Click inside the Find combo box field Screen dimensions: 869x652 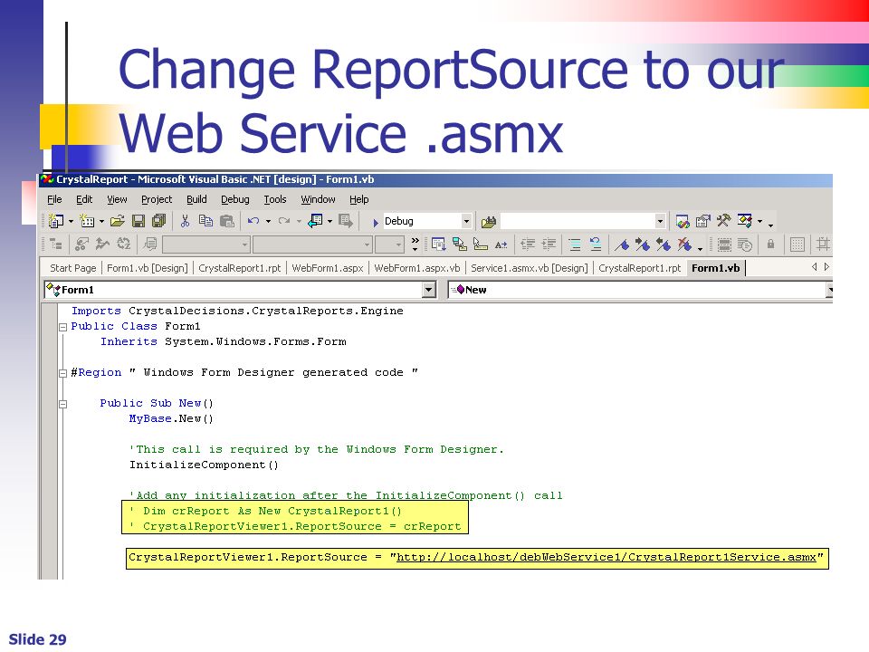pyautogui.click(x=577, y=221)
